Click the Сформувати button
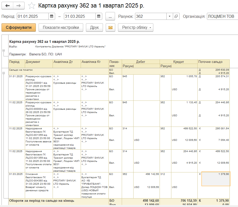 (19, 28)
